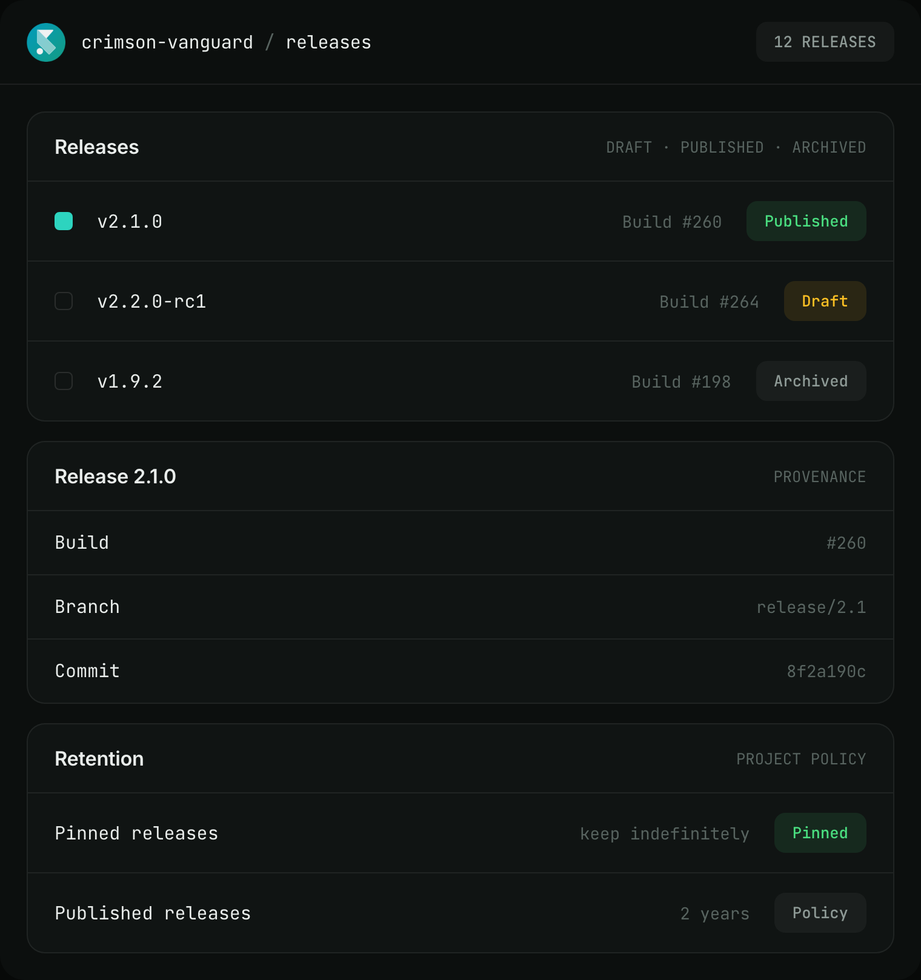Select v2.1.0 release name
Screen dimensions: 921x980
[130, 222]
